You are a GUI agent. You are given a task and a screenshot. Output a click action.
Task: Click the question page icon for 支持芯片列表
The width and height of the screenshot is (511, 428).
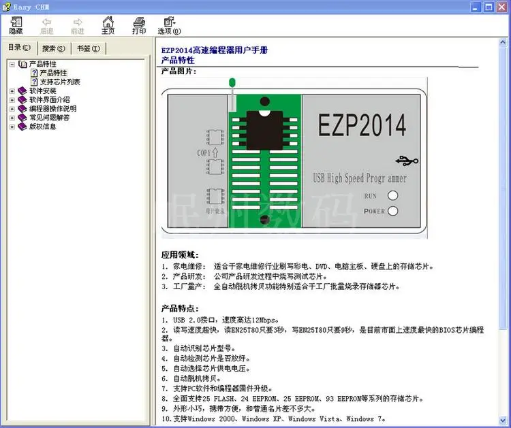pyautogui.click(x=34, y=82)
